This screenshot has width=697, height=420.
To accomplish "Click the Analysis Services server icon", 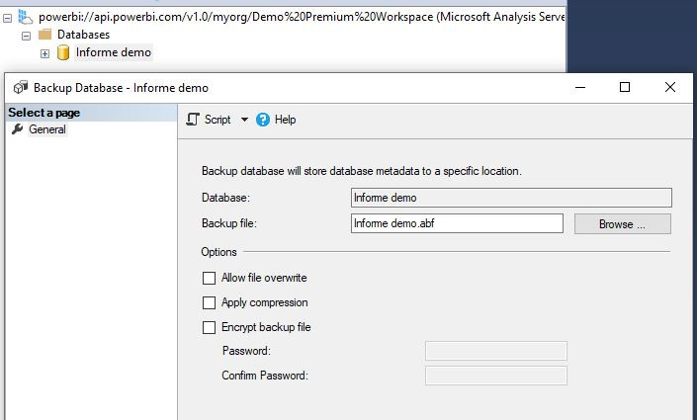I will [x=24, y=16].
